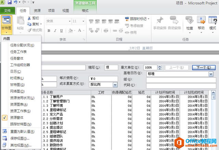Click the 格式刷 format painter icon
Screen dimensions: 219x150
(x=29, y=30)
